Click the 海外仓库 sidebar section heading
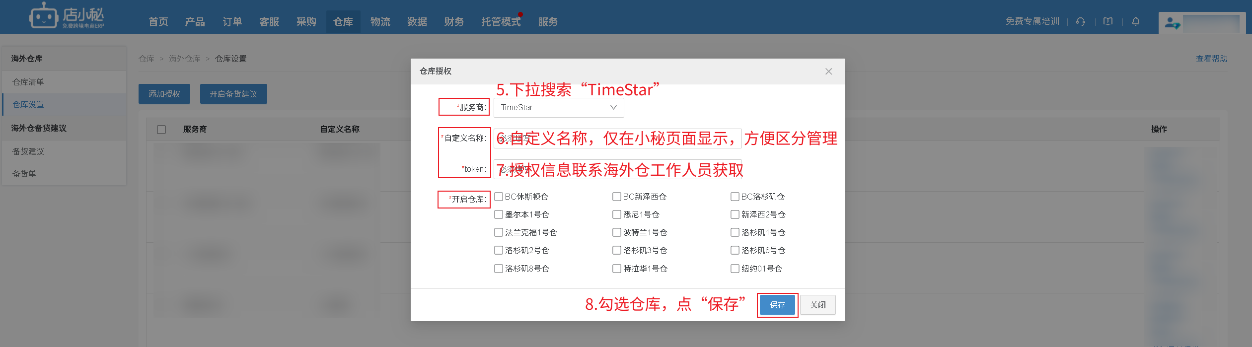 [x=27, y=59]
